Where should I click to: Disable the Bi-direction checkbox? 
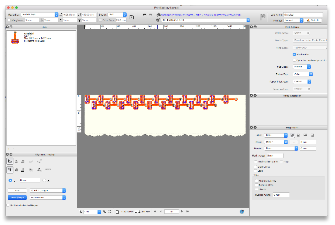(x=294, y=54)
